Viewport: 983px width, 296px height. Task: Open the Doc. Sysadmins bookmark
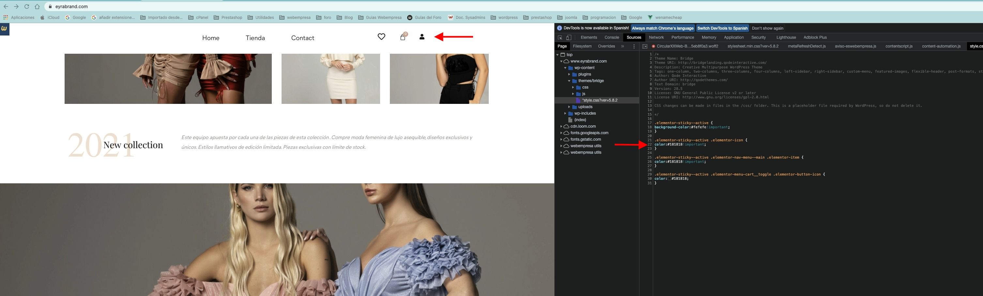click(x=467, y=18)
